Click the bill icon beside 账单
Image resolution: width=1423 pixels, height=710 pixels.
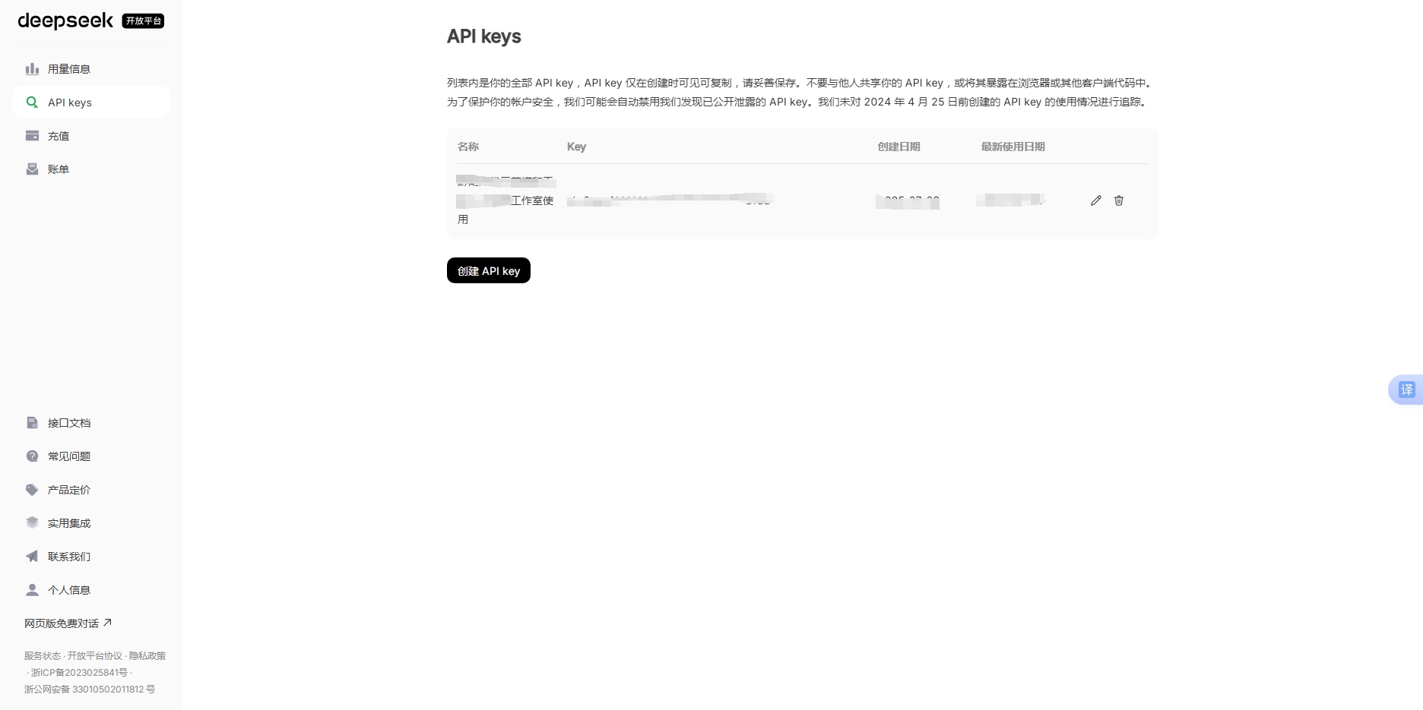pos(32,169)
